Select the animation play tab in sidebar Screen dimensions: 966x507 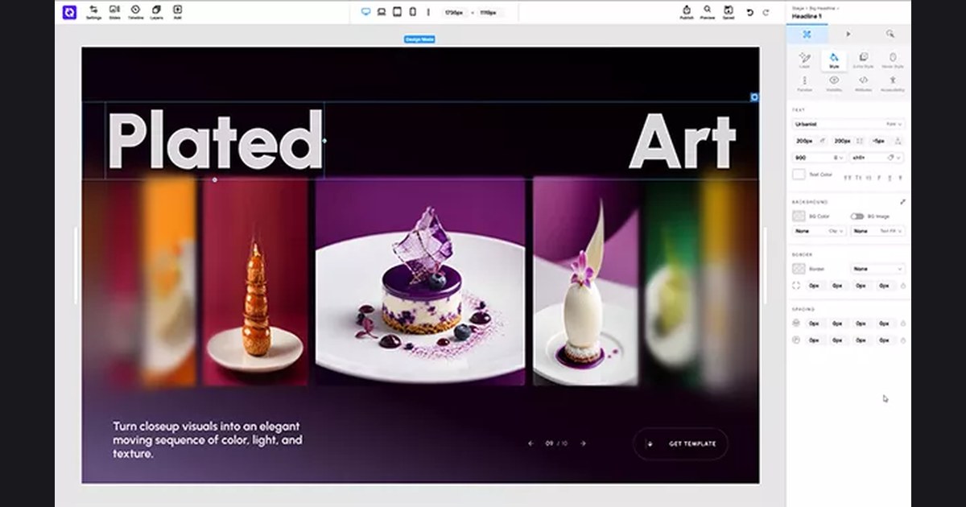(848, 34)
